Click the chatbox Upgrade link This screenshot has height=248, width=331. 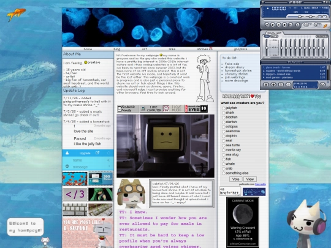(85, 153)
